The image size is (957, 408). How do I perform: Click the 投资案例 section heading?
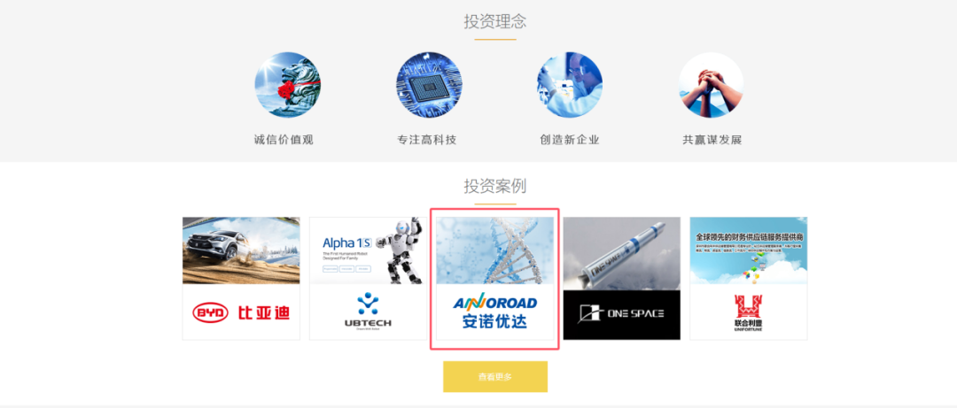(495, 185)
